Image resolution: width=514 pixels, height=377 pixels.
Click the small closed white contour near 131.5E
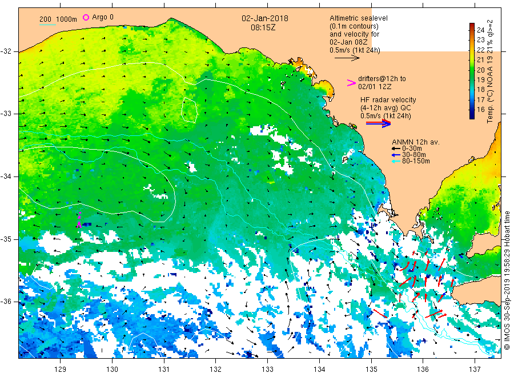[189, 110]
